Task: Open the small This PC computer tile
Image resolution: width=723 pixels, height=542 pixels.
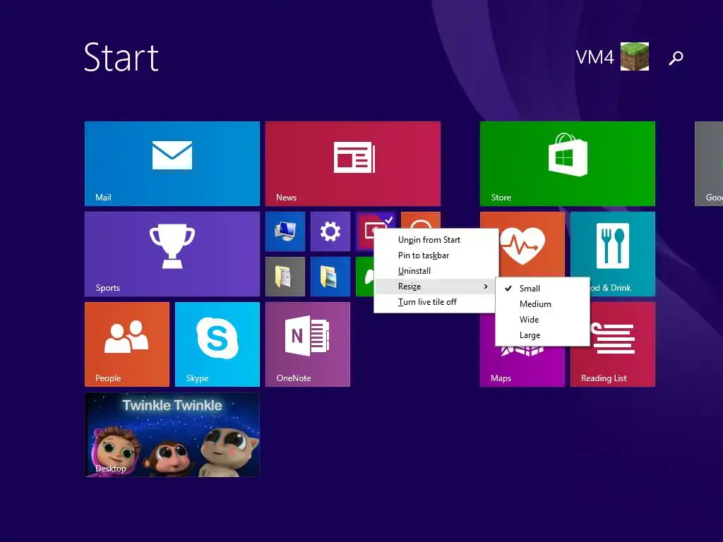Action: tap(285, 231)
